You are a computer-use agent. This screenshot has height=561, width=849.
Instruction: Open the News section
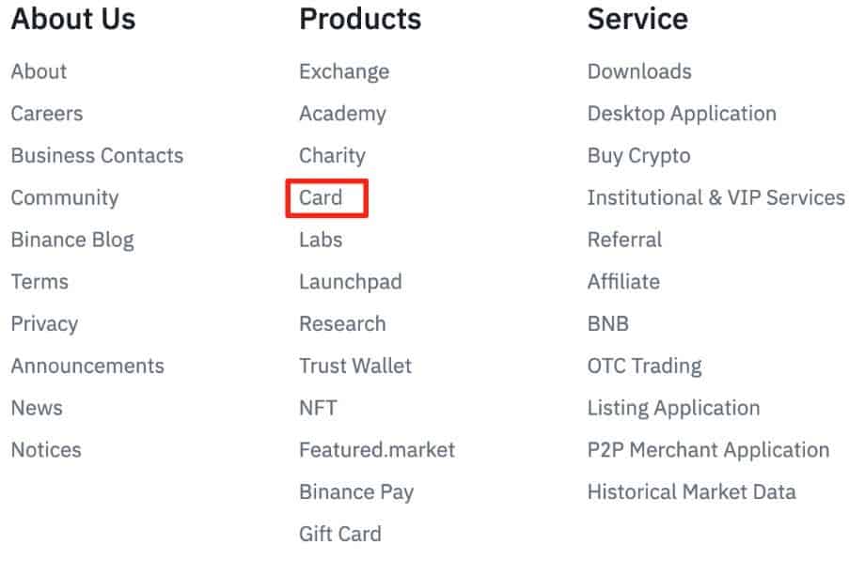click(37, 408)
